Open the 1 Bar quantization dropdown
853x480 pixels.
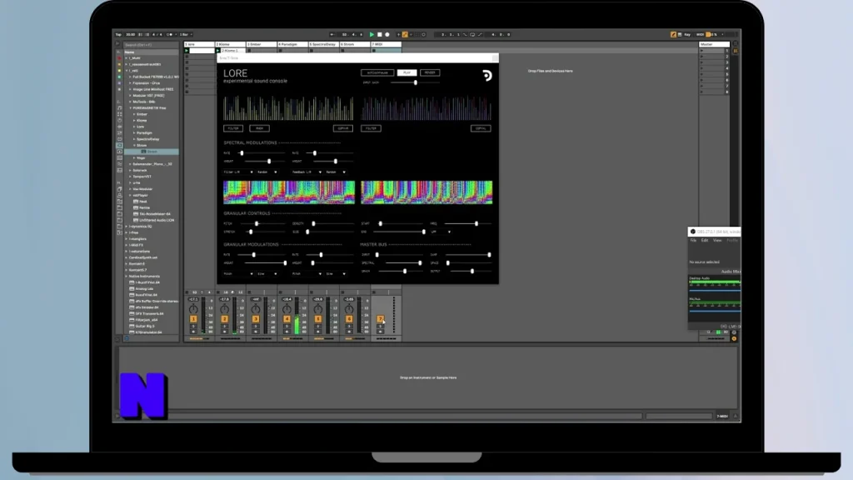186,34
